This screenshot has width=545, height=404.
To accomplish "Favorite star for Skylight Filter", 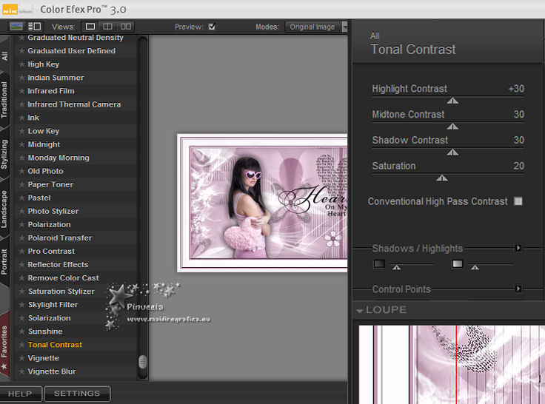I will coord(22,305).
